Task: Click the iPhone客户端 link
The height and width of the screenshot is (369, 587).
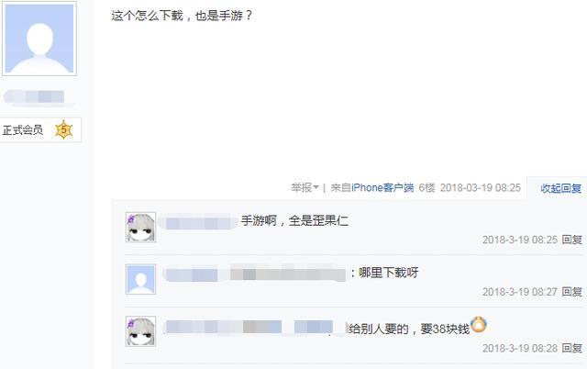Action: [382, 187]
